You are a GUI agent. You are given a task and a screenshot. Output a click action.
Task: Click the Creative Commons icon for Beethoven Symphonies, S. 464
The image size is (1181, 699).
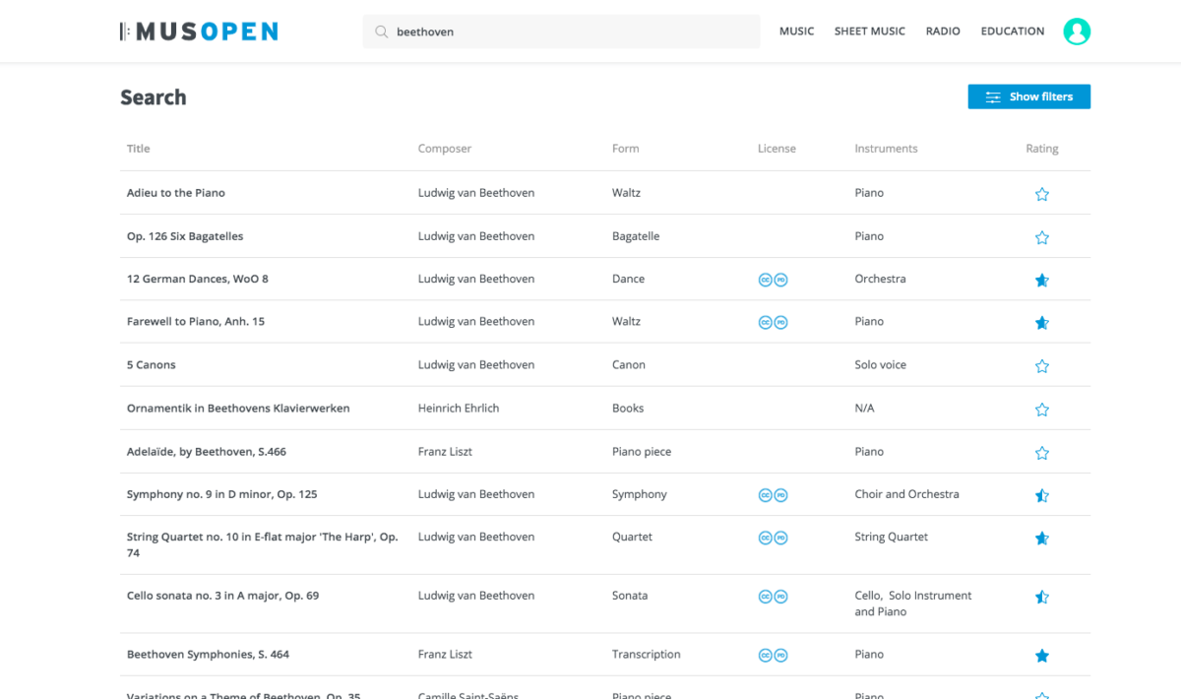pos(765,655)
